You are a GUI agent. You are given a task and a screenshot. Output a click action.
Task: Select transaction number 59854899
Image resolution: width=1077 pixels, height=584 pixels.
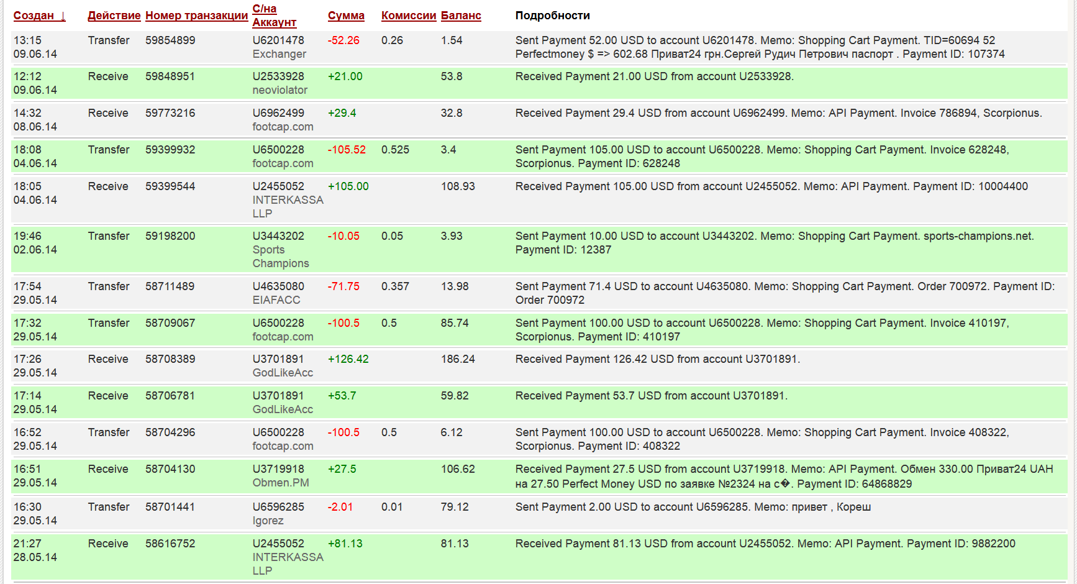[x=170, y=40]
